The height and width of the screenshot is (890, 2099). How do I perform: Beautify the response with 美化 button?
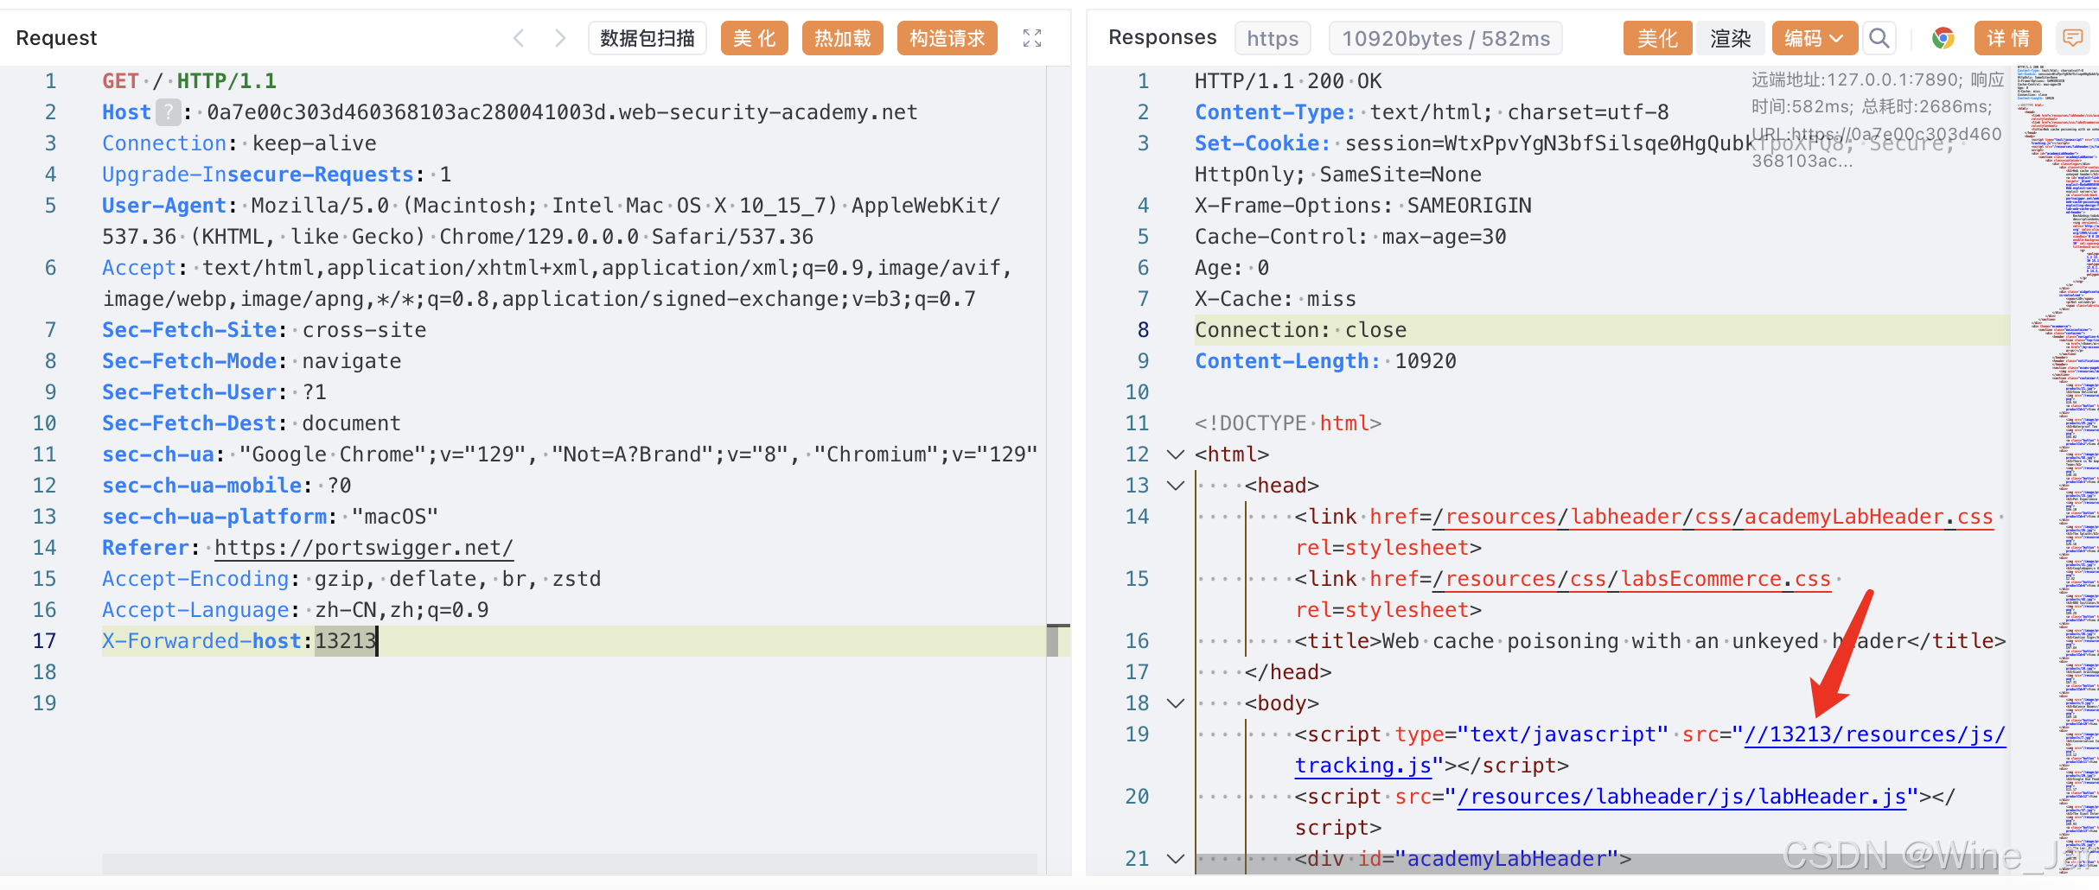pos(1657,38)
